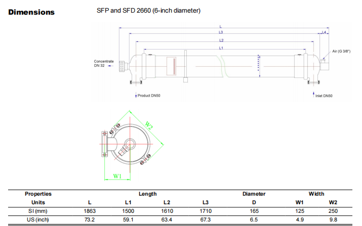The height and width of the screenshot is (226, 362).
Task: Click the 'W1' column header in the table
Action: (299, 202)
